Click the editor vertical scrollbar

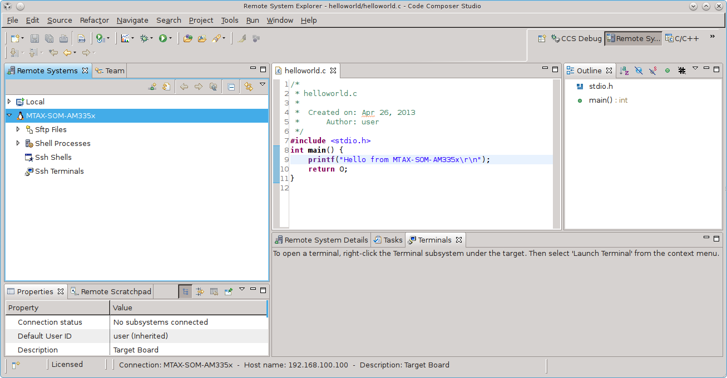tap(557, 154)
